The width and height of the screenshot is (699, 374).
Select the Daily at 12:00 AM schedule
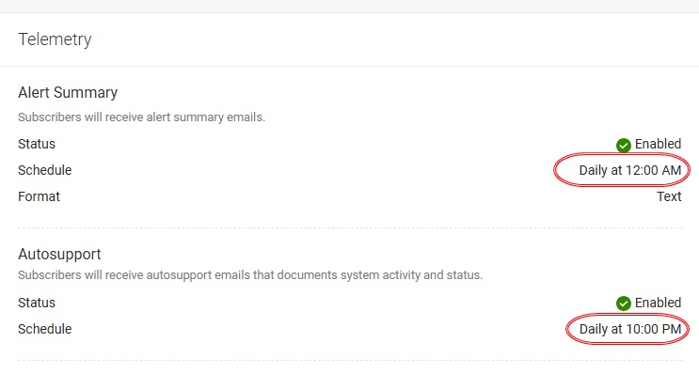pos(630,170)
